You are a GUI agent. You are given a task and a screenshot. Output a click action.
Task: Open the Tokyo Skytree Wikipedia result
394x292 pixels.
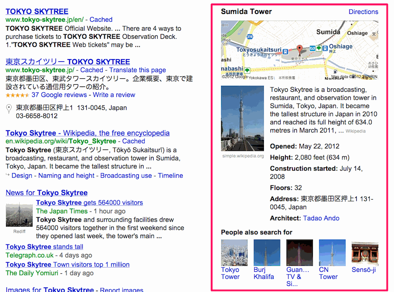[88, 133]
